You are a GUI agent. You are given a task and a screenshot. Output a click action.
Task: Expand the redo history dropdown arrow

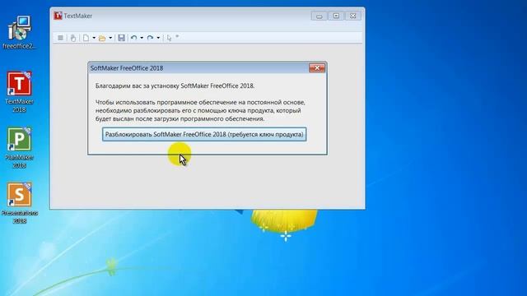pos(158,38)
